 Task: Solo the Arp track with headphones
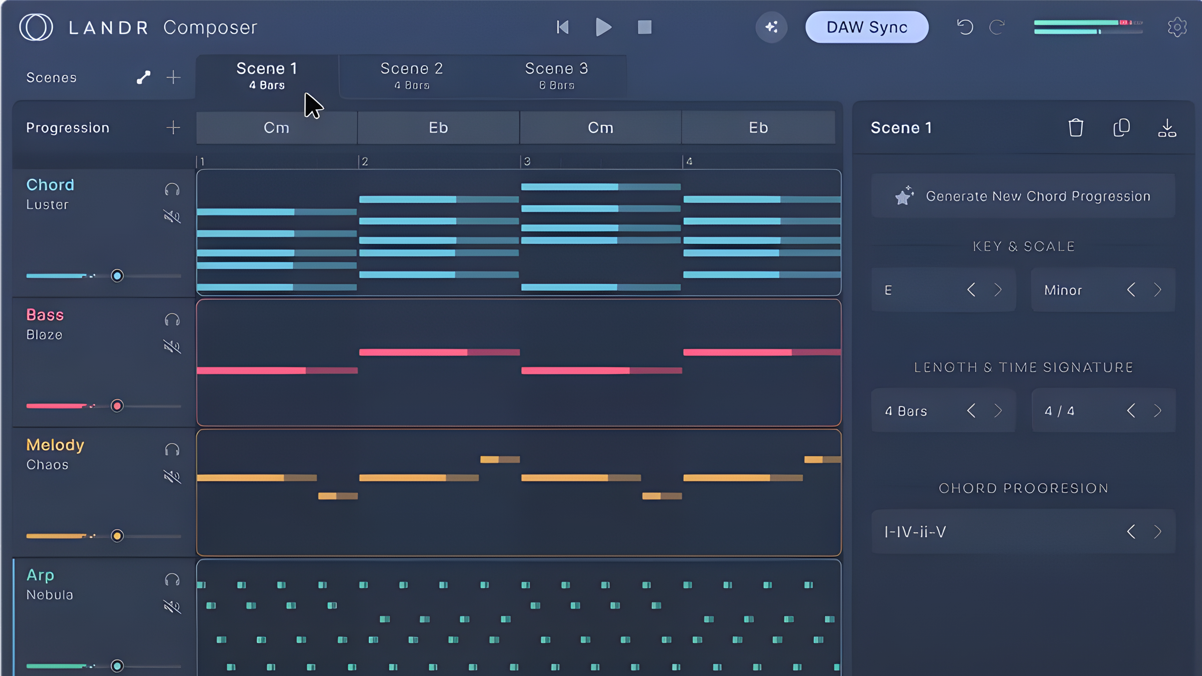click(x=172, y=580)
